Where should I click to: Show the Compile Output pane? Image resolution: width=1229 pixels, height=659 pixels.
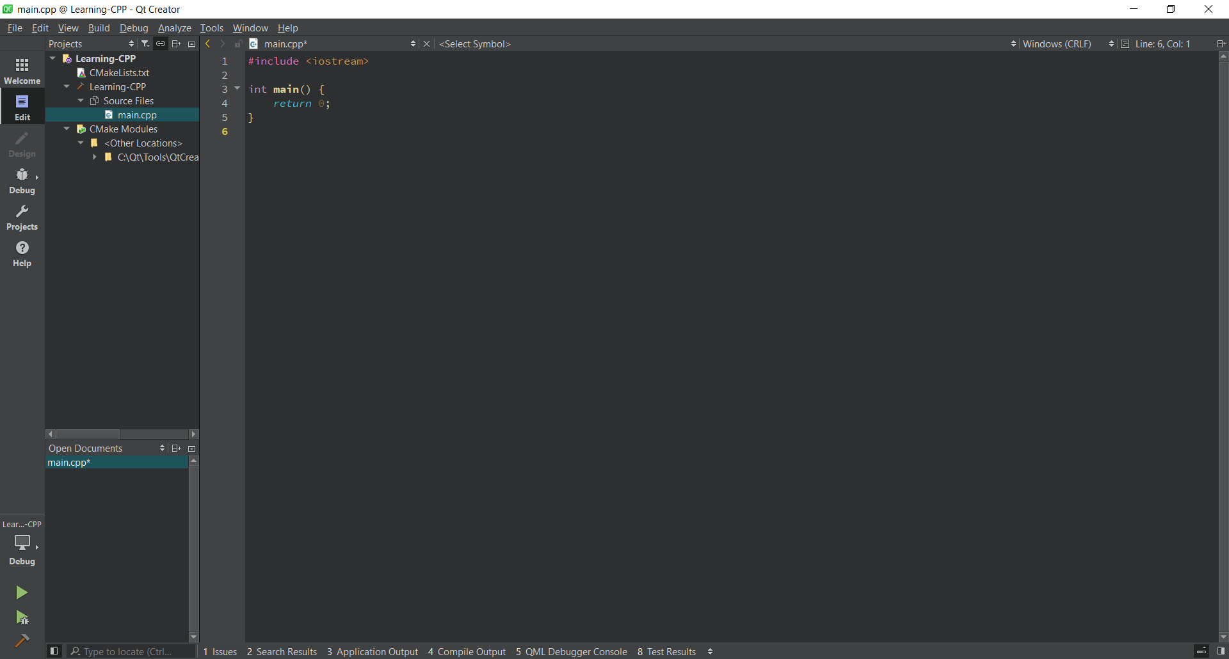[467, 651]
